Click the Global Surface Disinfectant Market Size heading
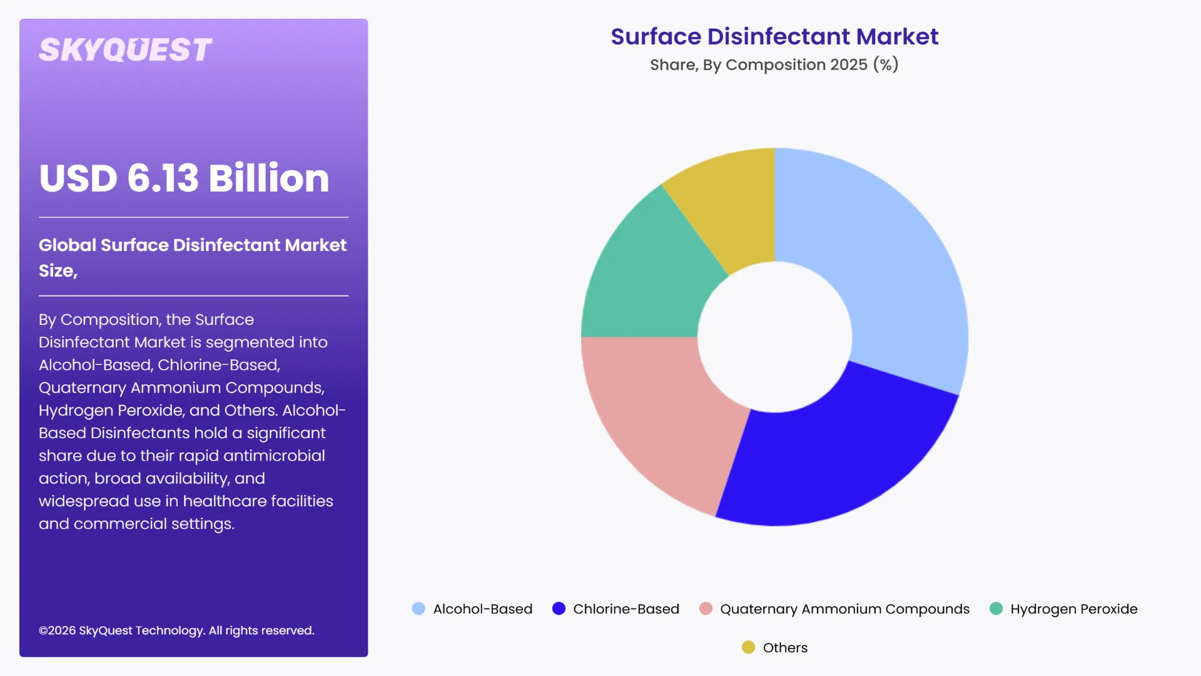Screen dimensions: 1201x676 click(193, 257)
